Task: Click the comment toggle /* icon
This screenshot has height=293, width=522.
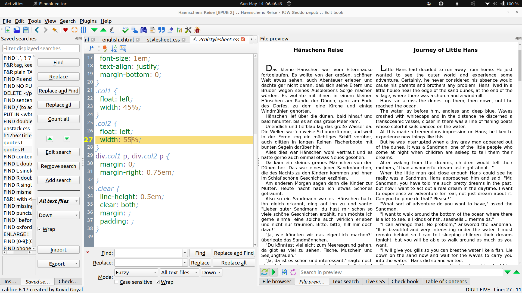Action: click(x=92, y=49)
